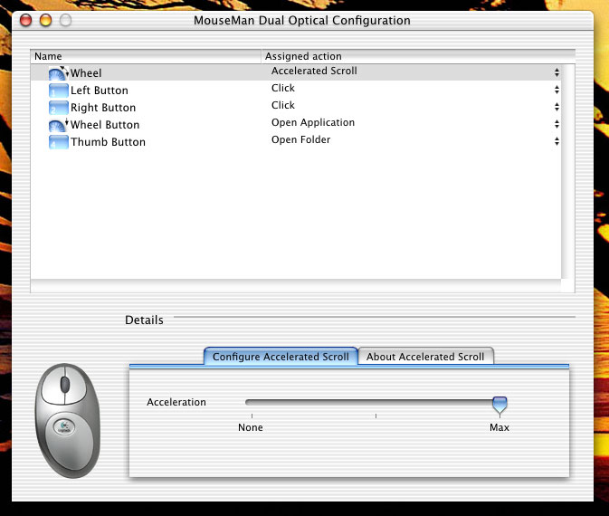
Task: Select the Thumb Button row label
Action: pos(108,142)
